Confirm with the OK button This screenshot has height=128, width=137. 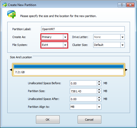(48, 120)
